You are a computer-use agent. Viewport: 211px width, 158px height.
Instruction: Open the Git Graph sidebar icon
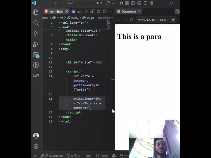pos(36,65)
